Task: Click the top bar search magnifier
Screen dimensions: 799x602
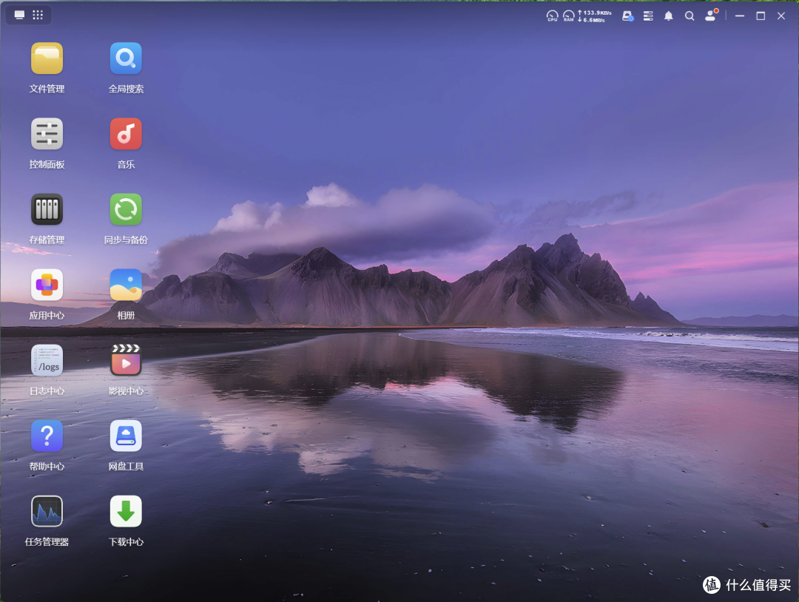Action: point(690,16)
